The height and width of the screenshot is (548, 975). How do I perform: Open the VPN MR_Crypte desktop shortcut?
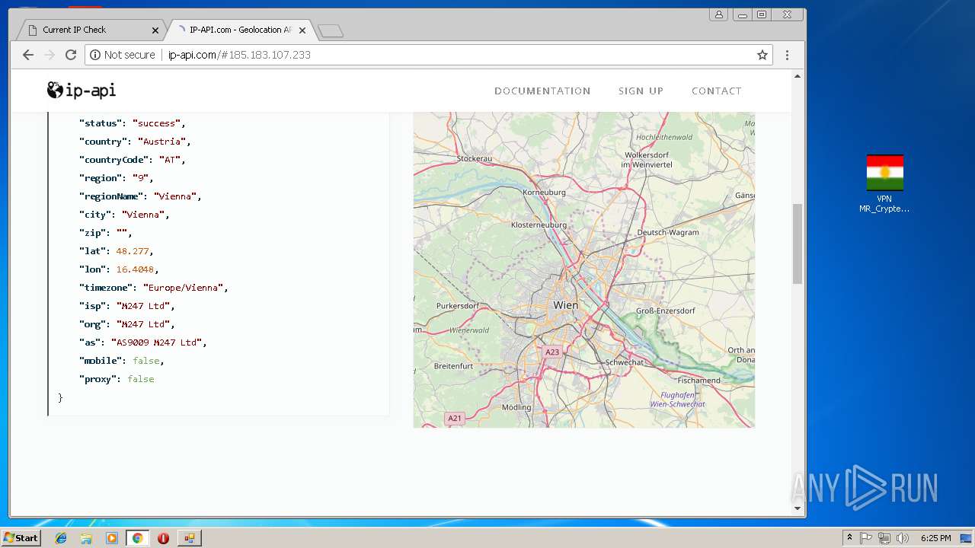coord(884,183)
